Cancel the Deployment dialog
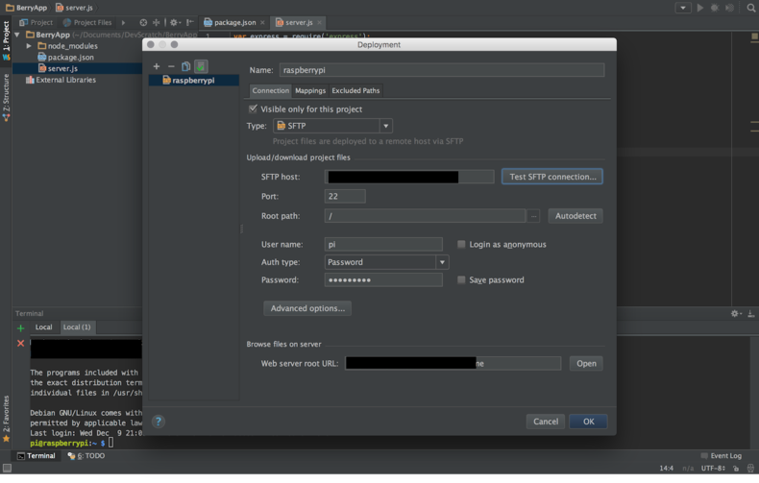Viewport: 759px width, 483px height. [x=546, y=422]
